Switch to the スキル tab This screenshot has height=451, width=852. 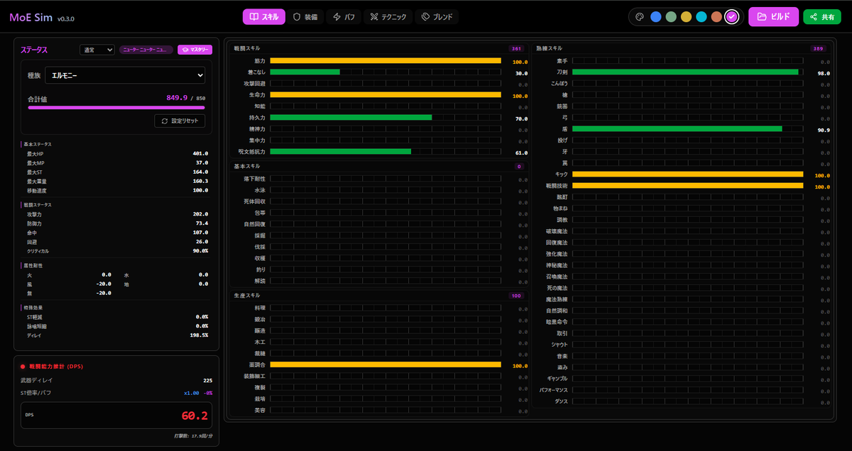click(264, 16)
